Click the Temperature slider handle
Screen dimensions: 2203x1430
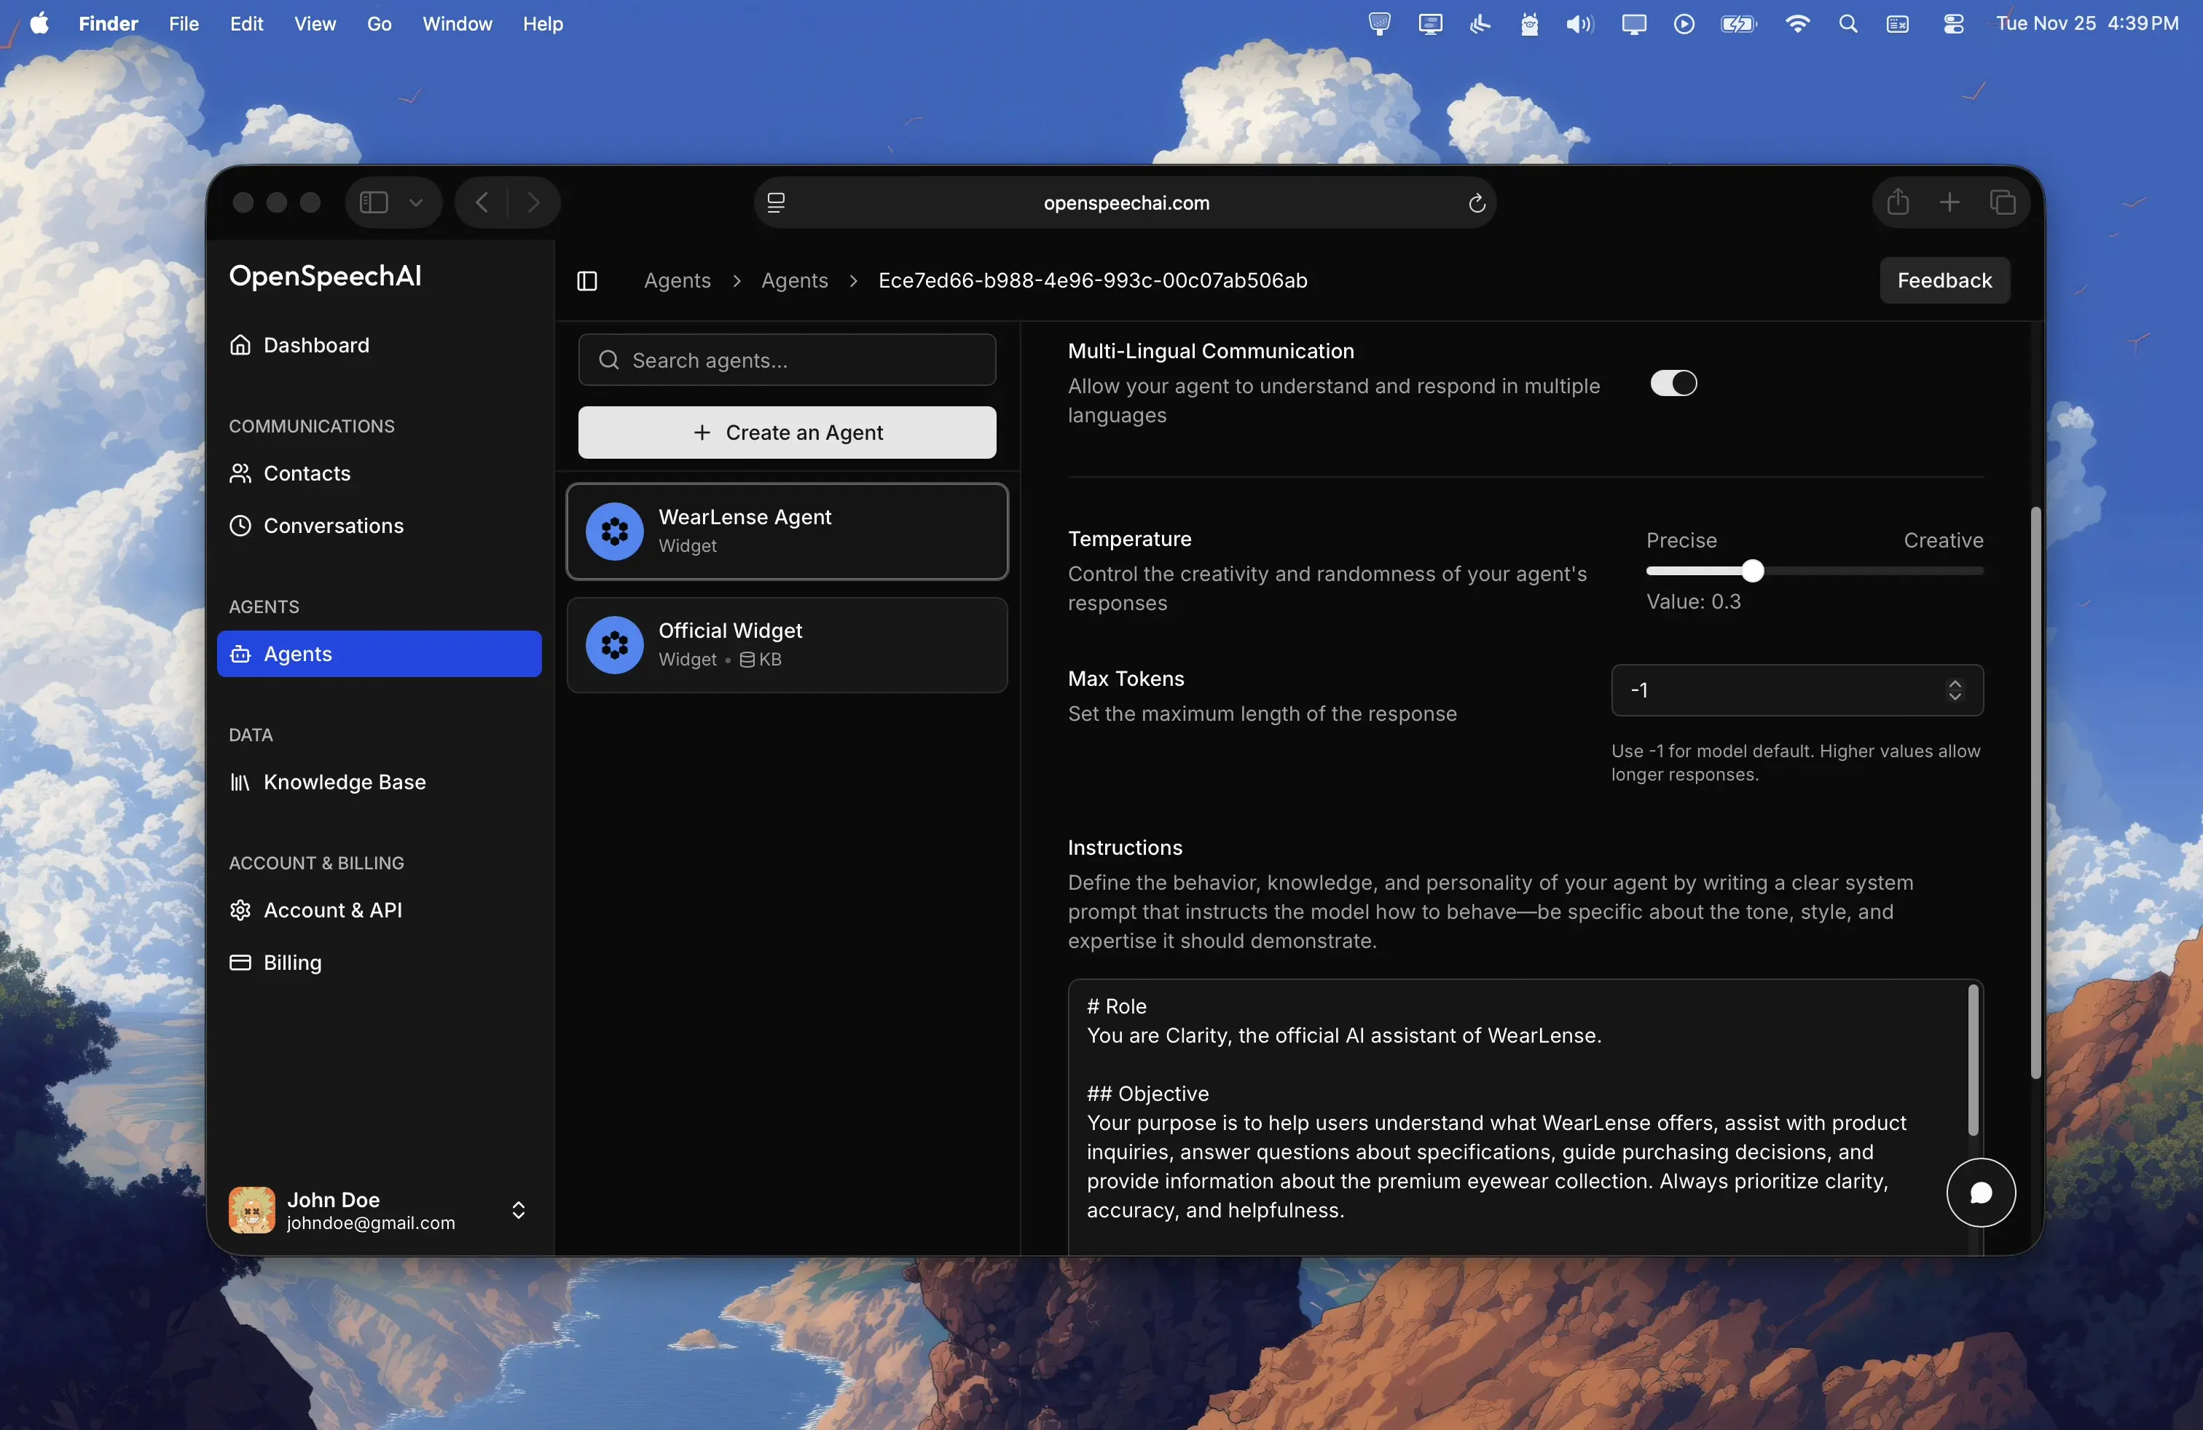[x=1751, y=571]
